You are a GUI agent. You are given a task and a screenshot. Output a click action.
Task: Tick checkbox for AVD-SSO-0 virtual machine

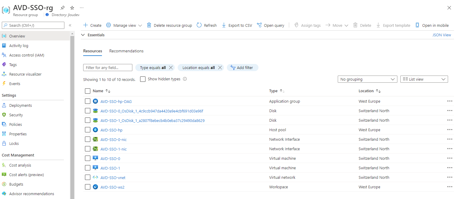coord(87,158)
